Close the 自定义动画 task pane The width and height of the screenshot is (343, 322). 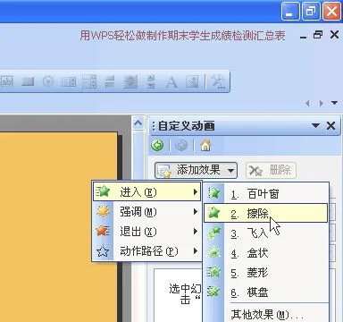(x=330, y=125)
